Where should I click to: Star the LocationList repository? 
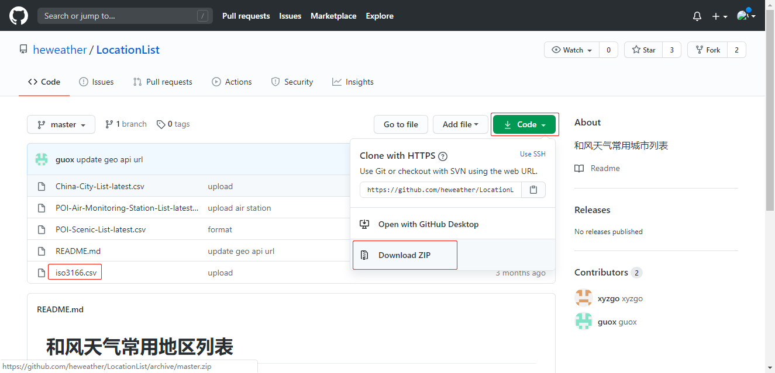pos(643,50)
